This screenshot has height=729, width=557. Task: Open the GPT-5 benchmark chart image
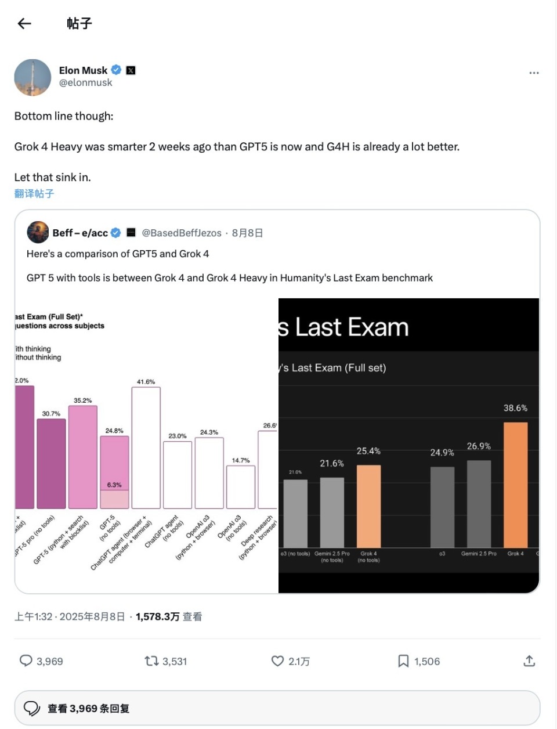[x=146, y=446]
